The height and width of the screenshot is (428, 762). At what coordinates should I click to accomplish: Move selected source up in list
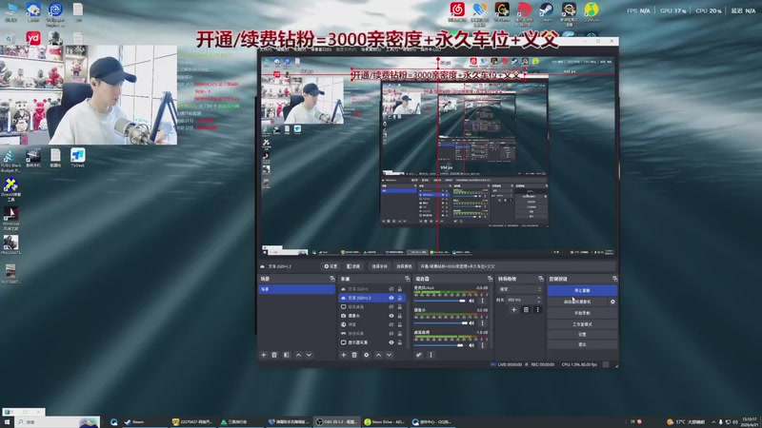pos(378,355)
